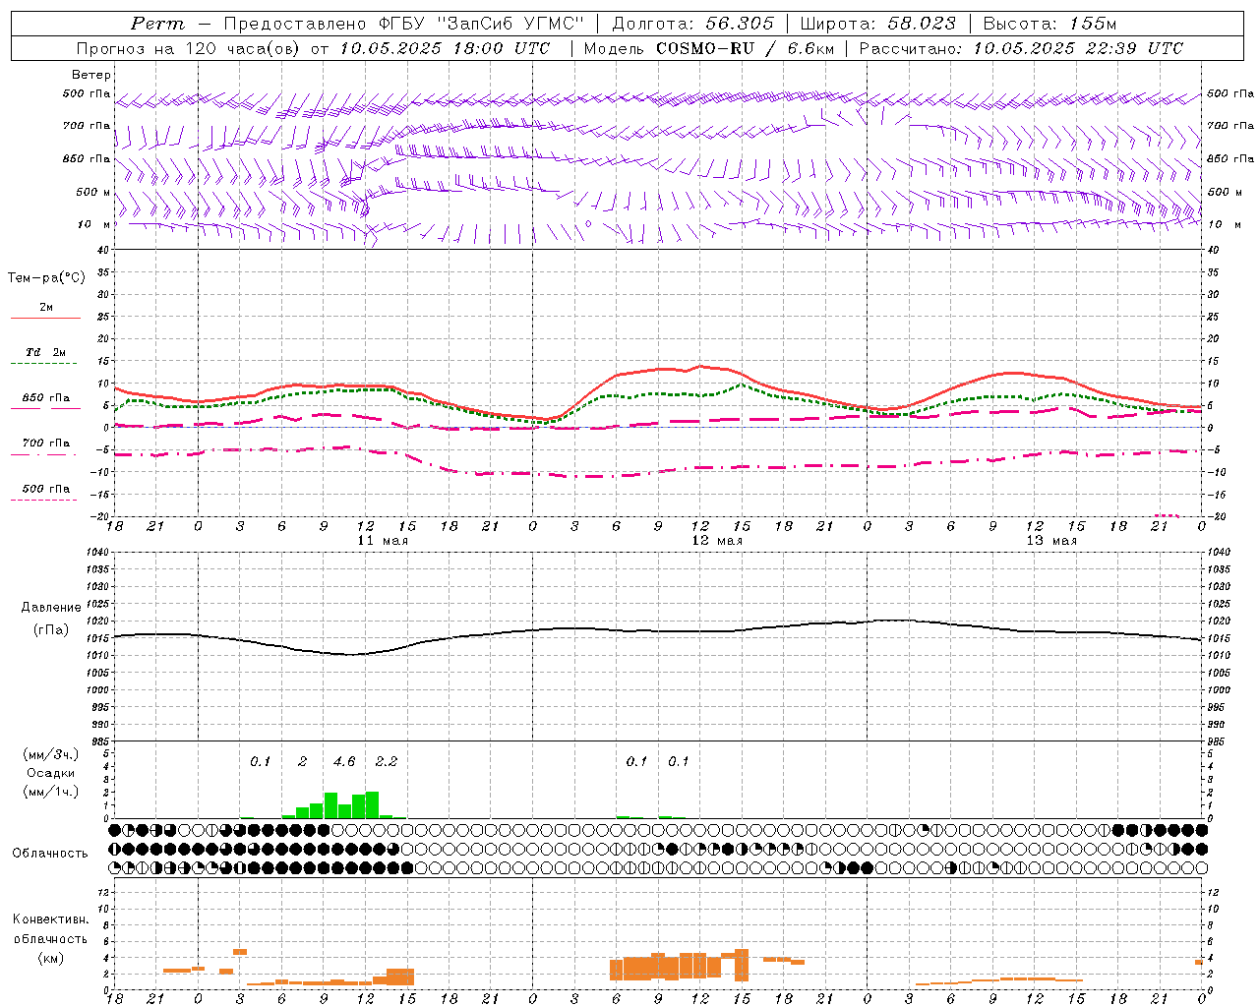Click the '(мм/1ч.)' hourly precipitation unit label
The width and height of the screenshot is (1259, 1007).
coord(51,792)
